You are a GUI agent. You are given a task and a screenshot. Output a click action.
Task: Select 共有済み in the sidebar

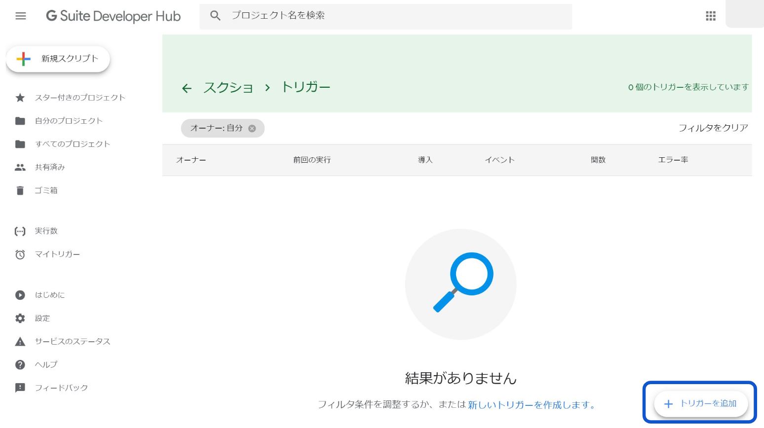click(50, 167)
